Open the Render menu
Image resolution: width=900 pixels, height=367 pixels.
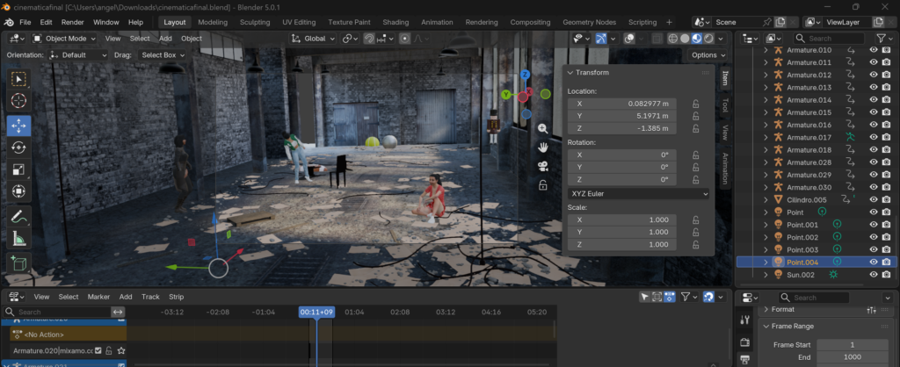click(x=73, y=22)
